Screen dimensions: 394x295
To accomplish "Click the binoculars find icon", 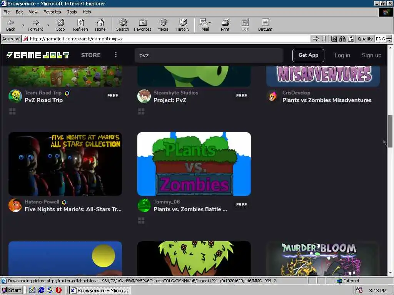I will tap(342, 39).
